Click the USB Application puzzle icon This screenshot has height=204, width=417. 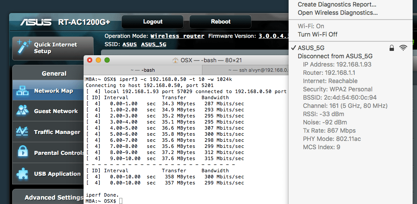pos(22,174)
